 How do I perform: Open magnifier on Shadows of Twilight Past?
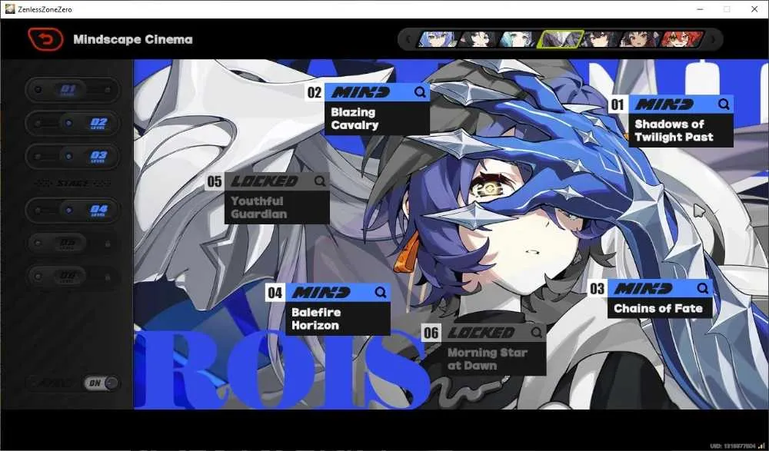[x=724, y=104]
